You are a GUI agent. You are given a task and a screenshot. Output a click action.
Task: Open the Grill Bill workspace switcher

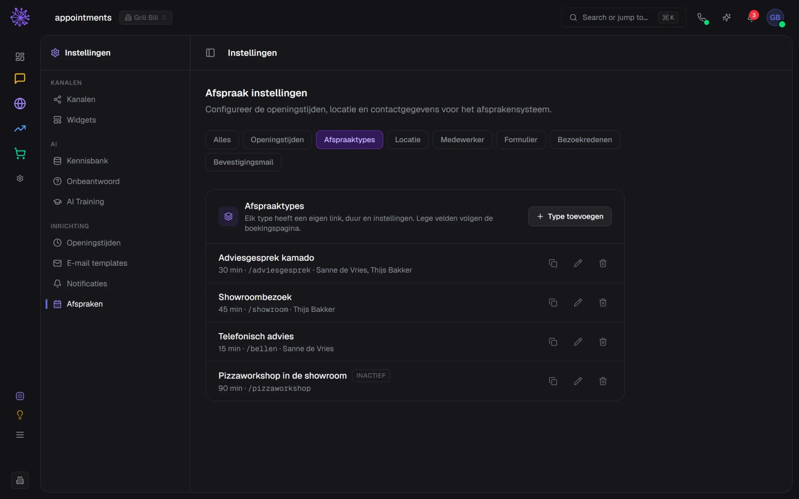tap(146, 17)
